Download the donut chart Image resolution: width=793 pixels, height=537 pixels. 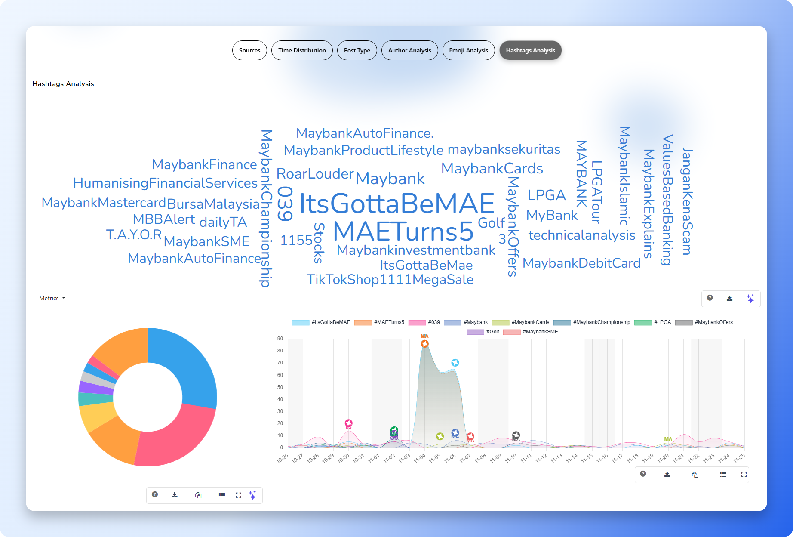(175, 495)
